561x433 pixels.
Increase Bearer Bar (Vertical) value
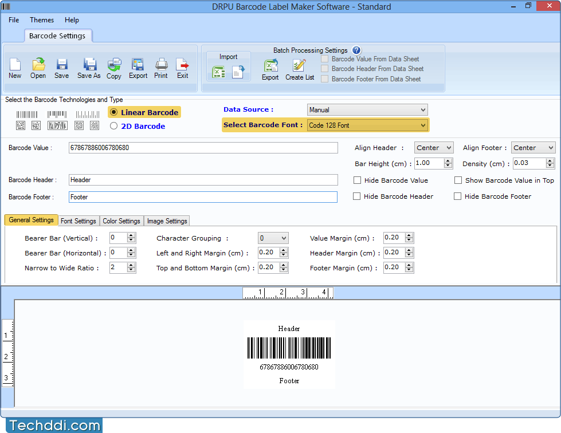[x=131, y=235]
